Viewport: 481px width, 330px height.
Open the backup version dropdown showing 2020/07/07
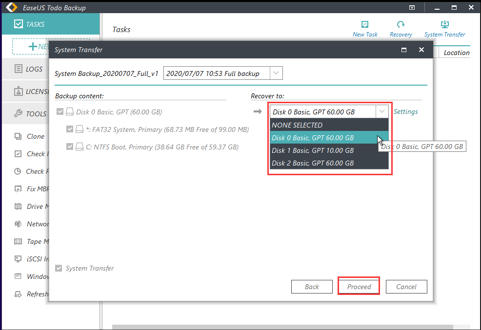tap(223, 73)
